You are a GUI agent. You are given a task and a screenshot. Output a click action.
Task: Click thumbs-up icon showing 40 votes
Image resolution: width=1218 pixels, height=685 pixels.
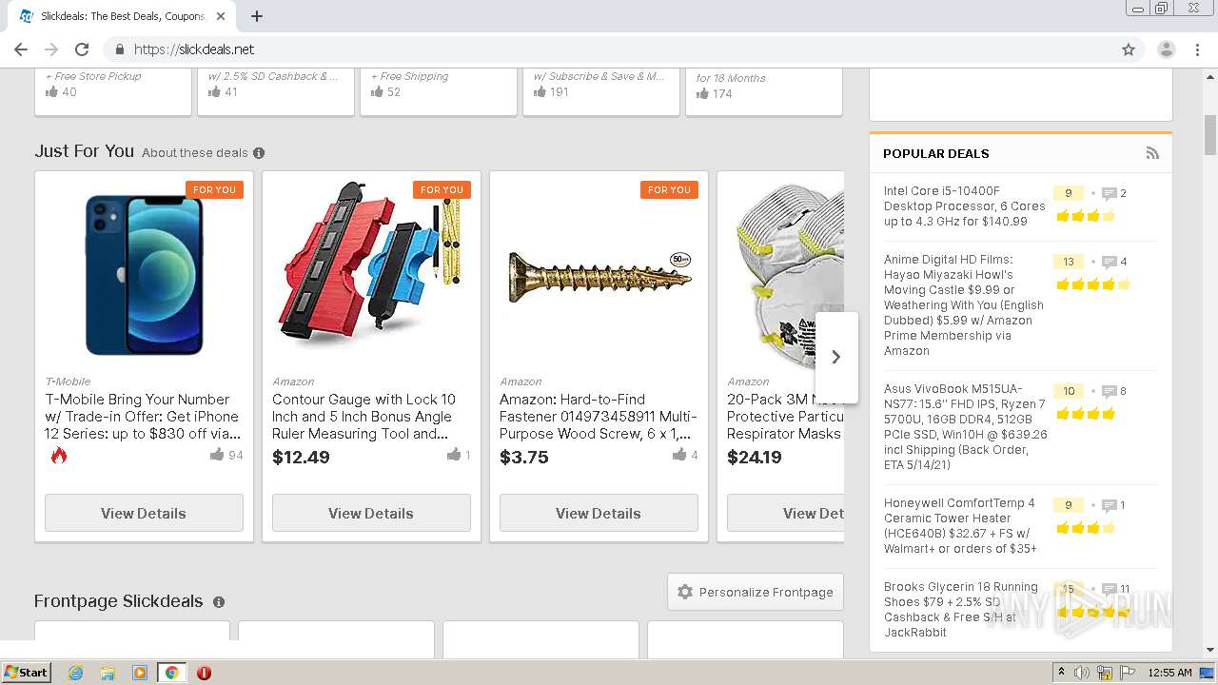51,92
